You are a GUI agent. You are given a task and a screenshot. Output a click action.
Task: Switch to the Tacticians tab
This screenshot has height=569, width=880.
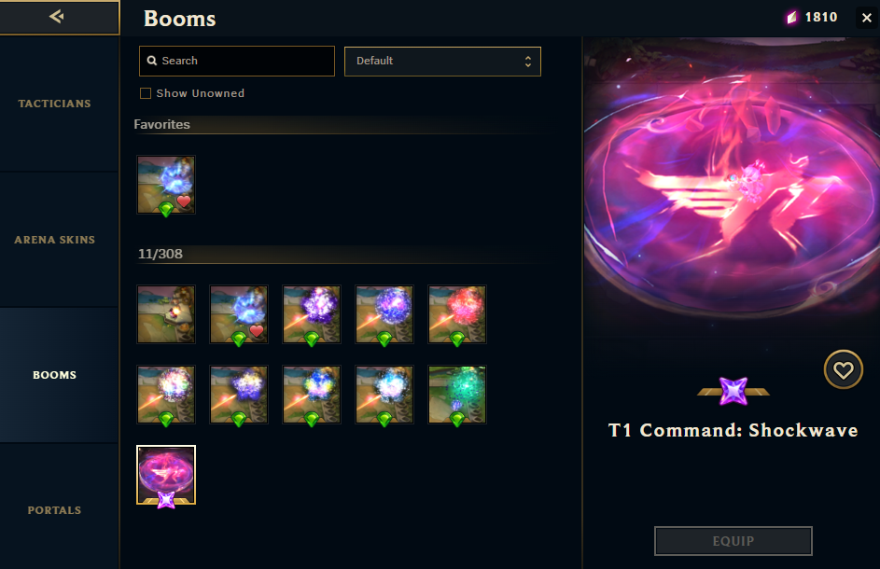pos(54,104)
